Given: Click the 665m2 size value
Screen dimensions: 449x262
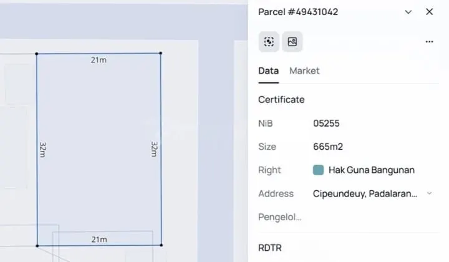Looking at the screenshot, I should [x=328, y=147].
